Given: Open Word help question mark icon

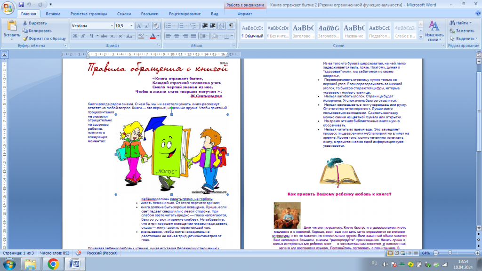Looking at the screenshot, I should 478,14.
